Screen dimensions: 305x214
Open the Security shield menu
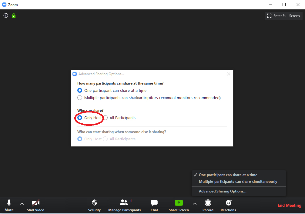click(94, 205)
